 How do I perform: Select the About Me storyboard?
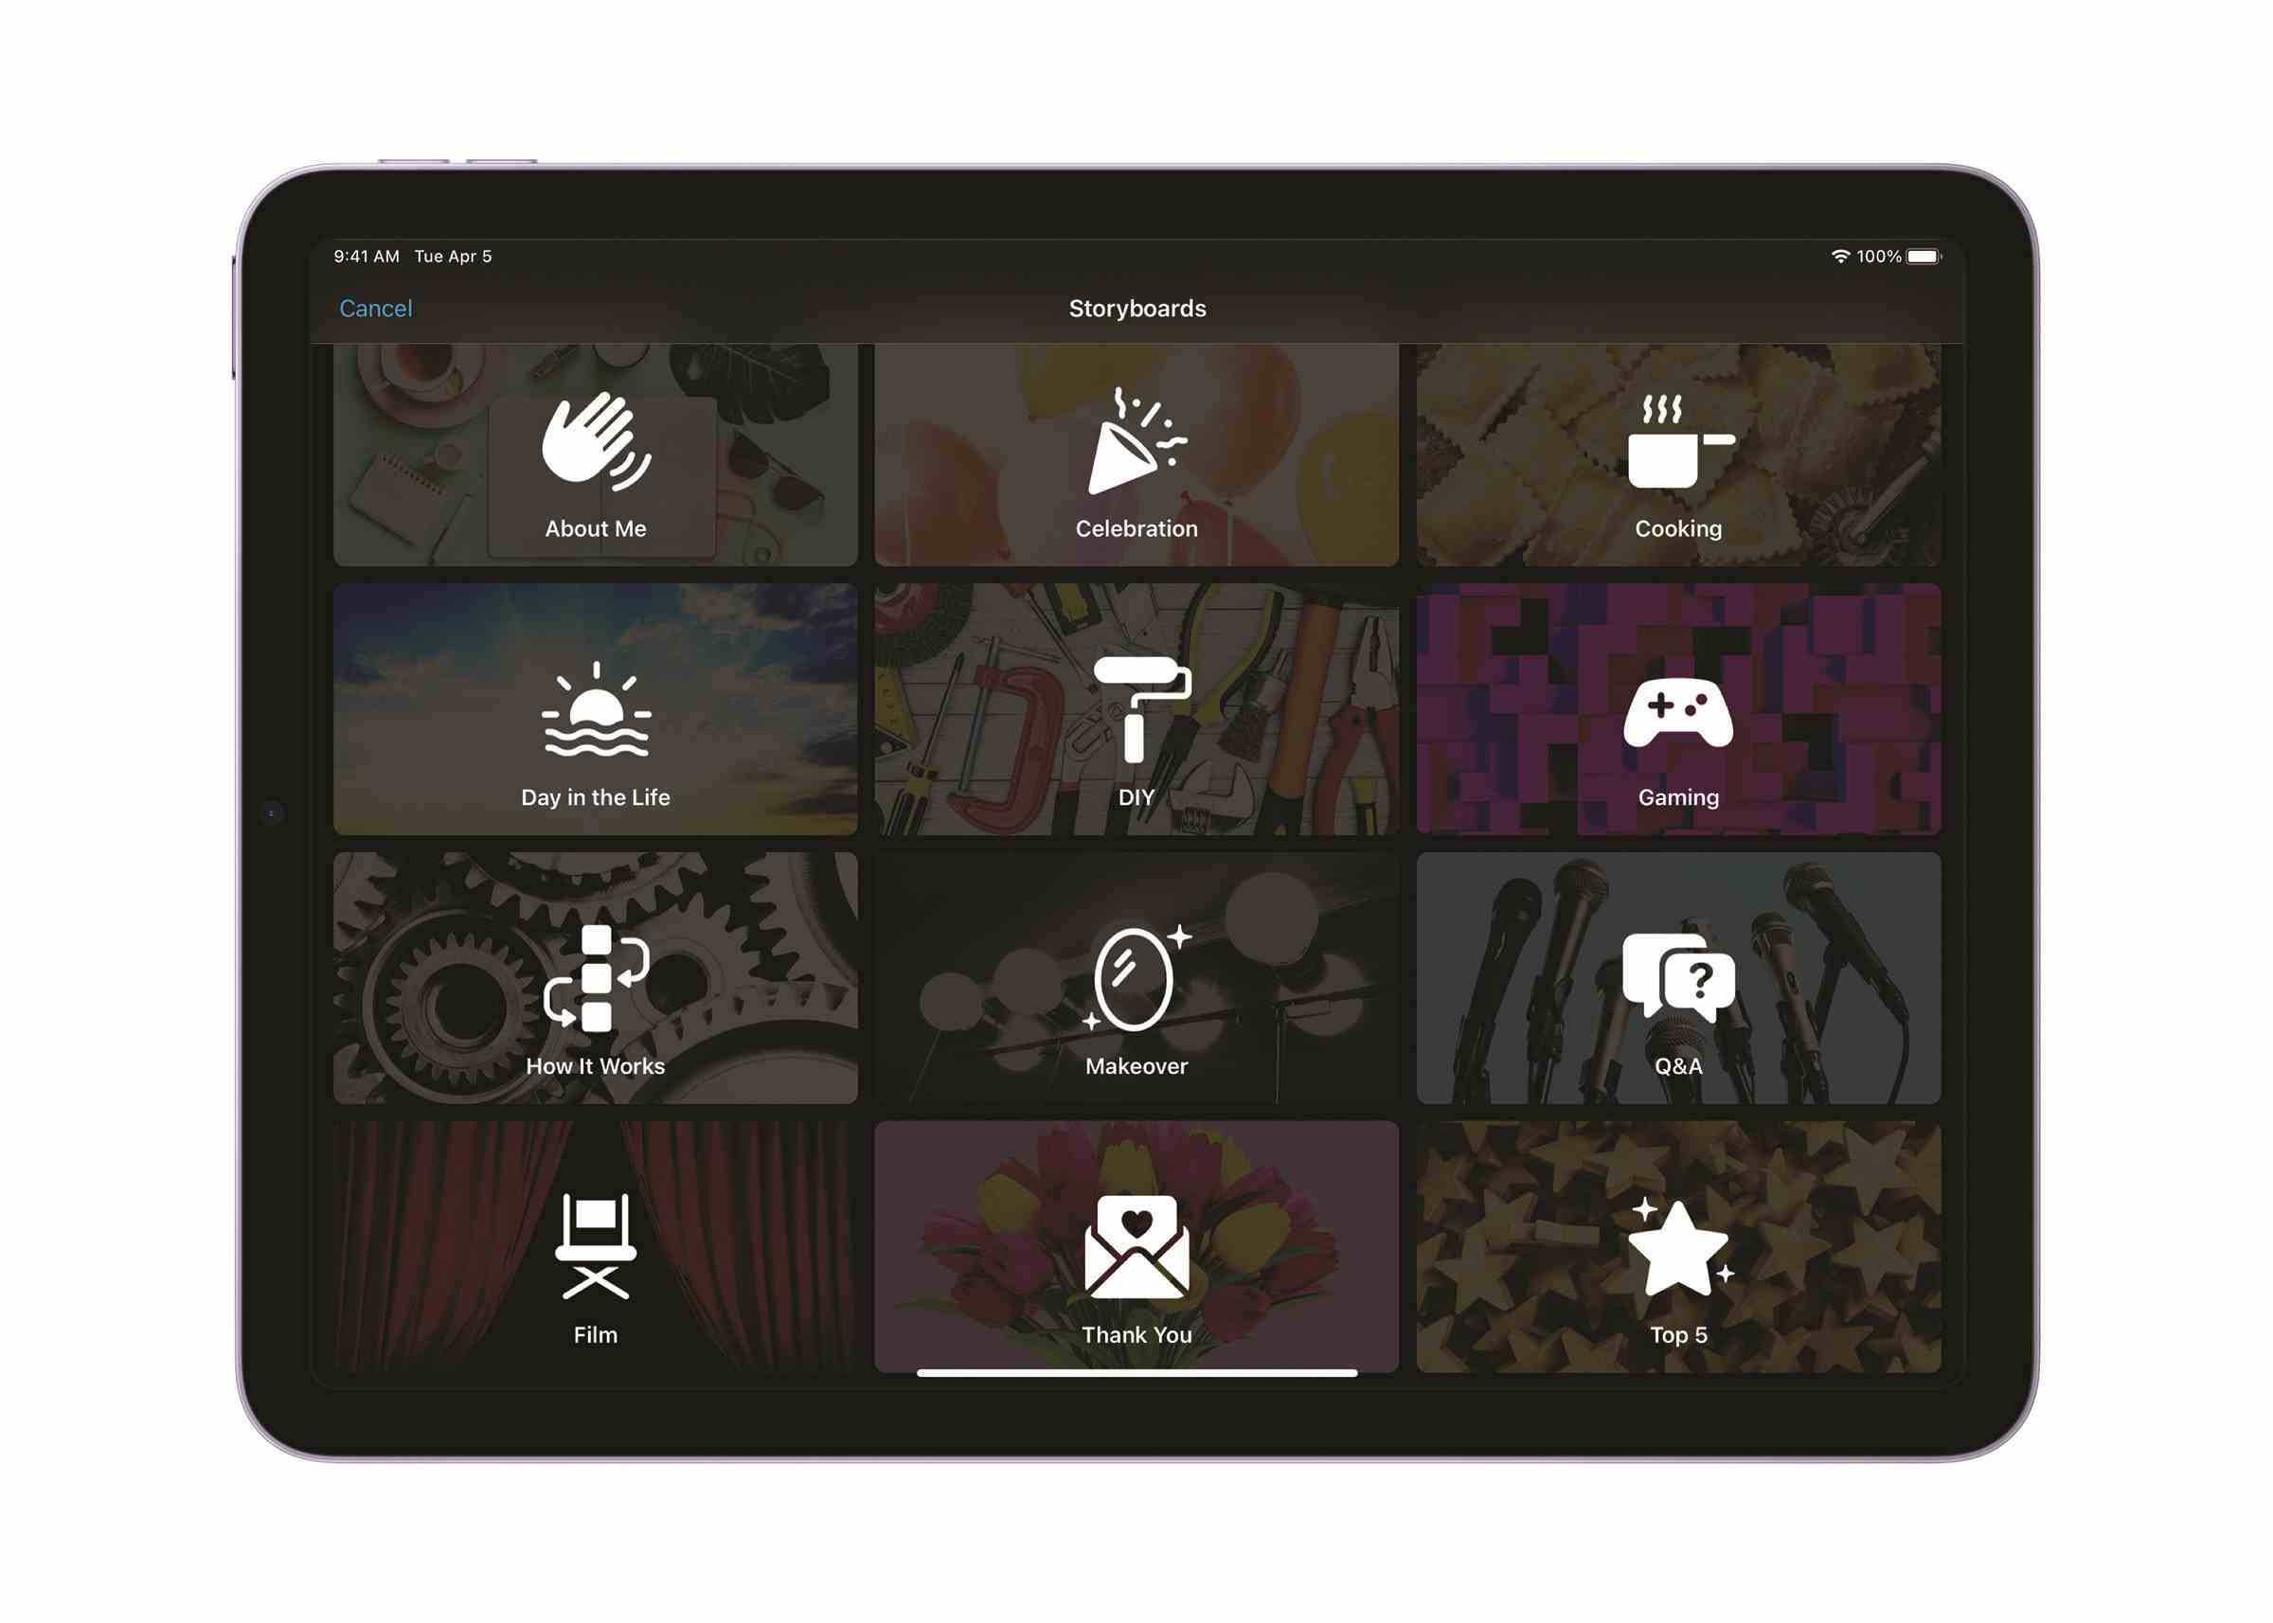coord(594,460)
